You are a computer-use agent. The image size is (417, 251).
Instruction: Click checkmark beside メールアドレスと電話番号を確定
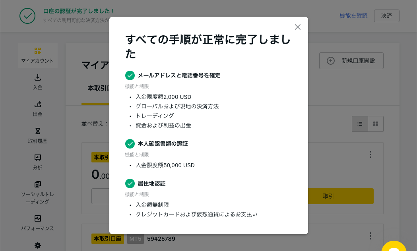[130, 75]
